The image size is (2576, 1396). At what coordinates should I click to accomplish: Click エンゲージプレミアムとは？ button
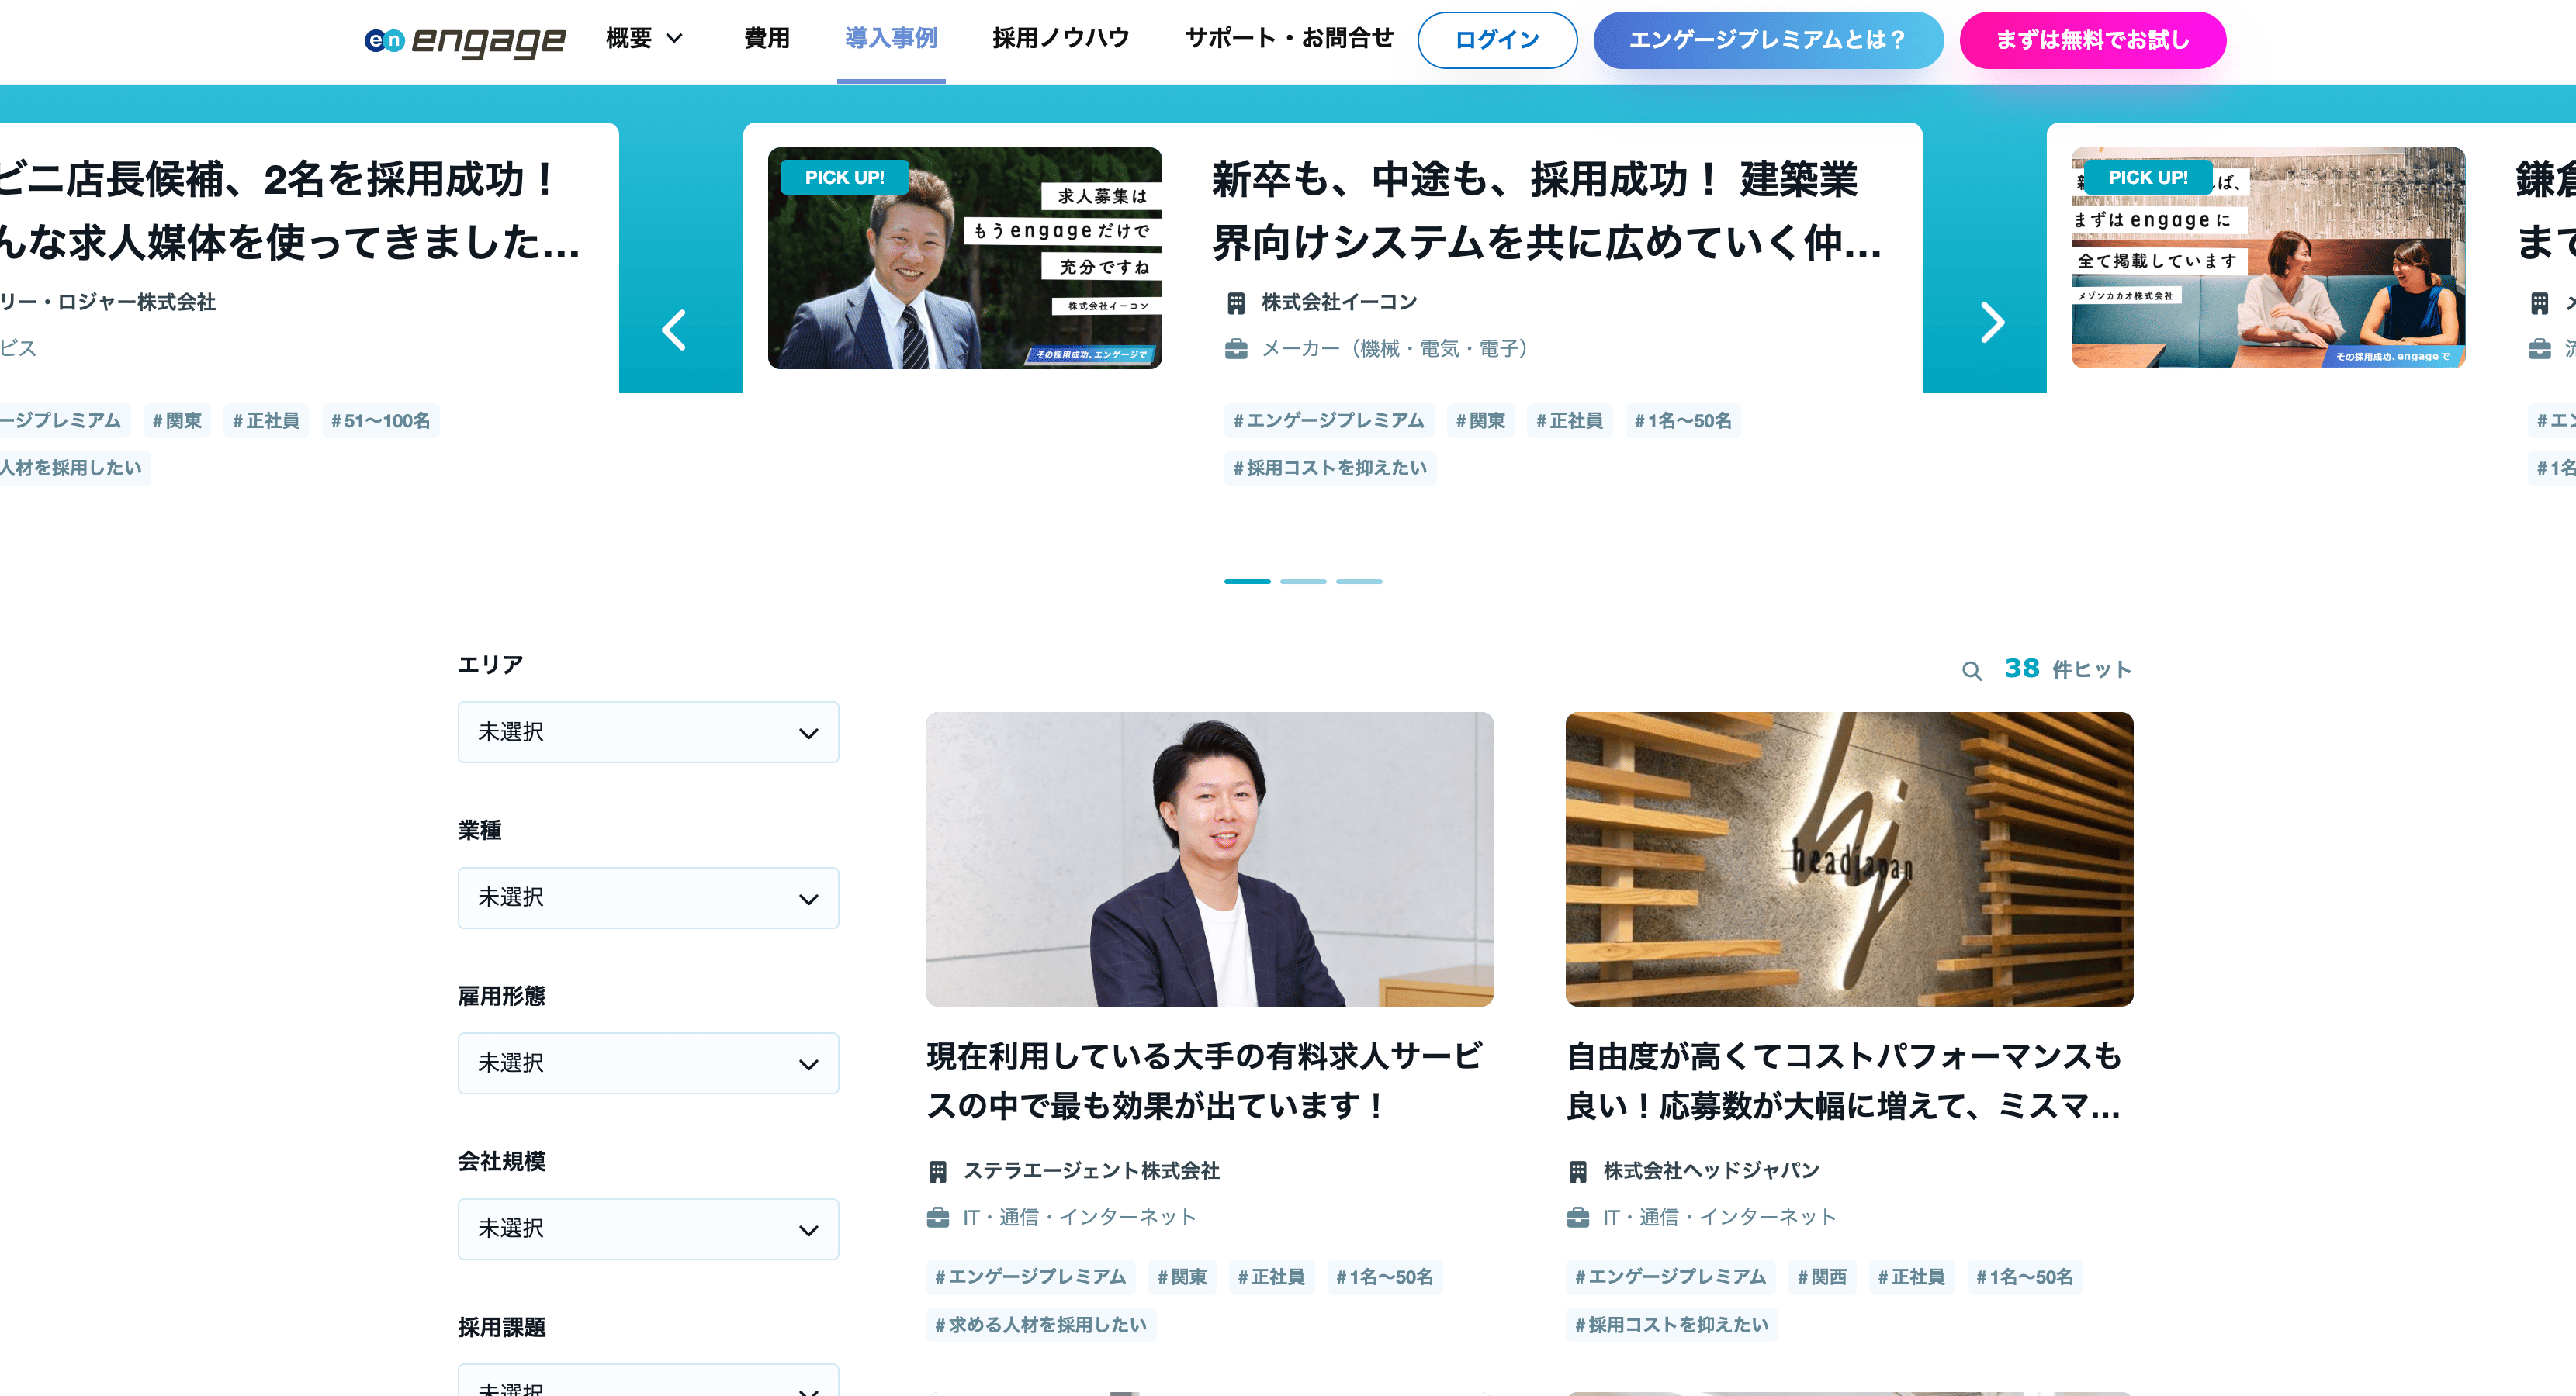click(x=1768, y=40)
